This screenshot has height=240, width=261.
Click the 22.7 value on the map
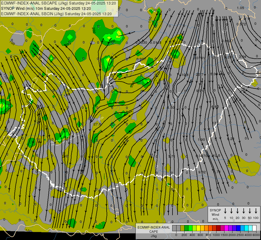coord(200,74)
